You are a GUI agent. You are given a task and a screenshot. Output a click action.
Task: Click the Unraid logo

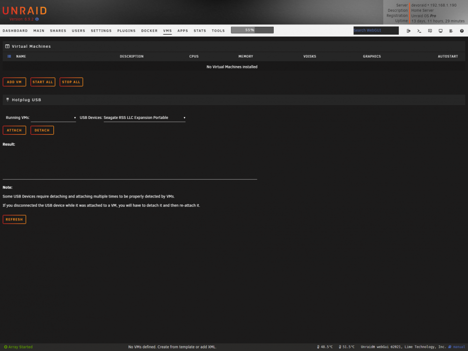pyautogui.click(x=24, y=11)
